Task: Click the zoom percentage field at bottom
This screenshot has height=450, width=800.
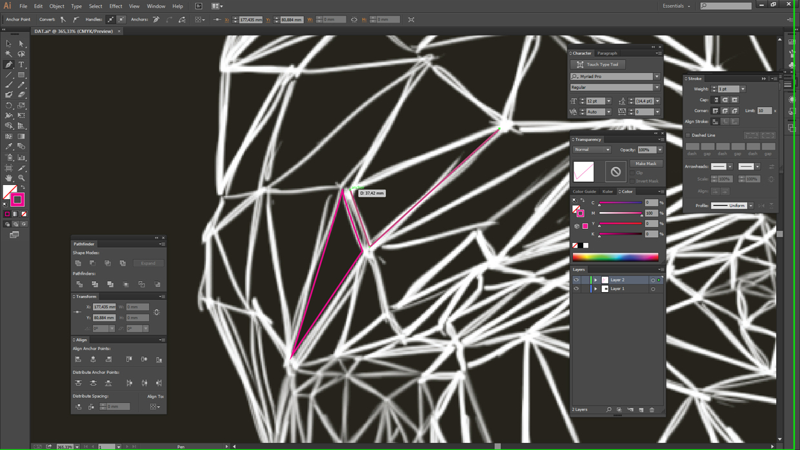Action: pos(65,445)
